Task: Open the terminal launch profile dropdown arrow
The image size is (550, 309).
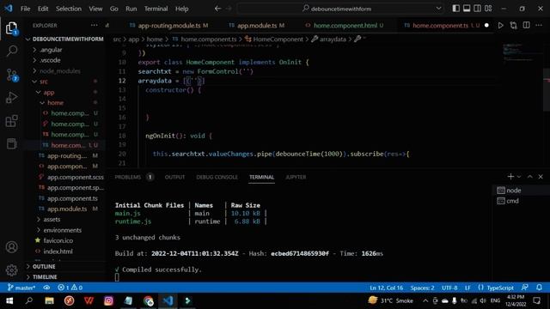Action: click(x=519, y=177)
